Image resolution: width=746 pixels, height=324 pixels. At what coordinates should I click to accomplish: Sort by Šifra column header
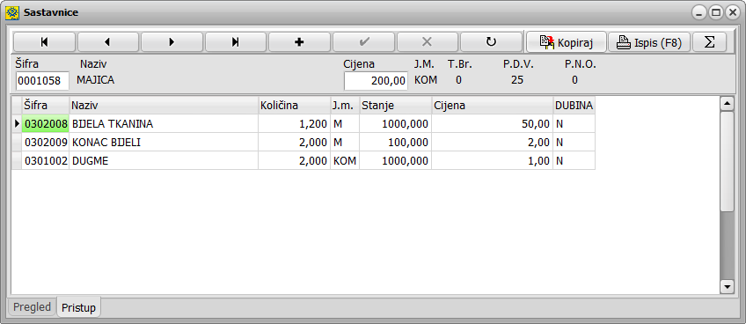coord(46,106)
